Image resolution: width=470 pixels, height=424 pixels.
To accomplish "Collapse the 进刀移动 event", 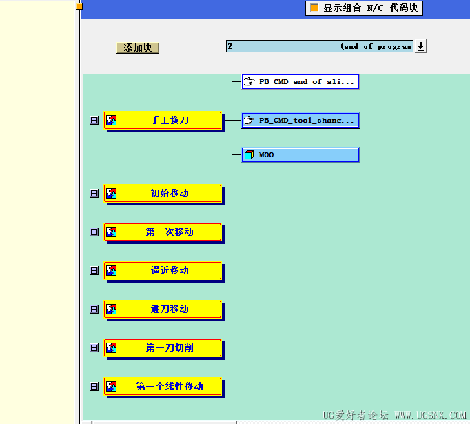I will coord(94,309).
